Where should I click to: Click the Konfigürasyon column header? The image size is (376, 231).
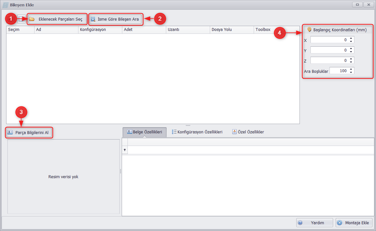tap(100, 30)
